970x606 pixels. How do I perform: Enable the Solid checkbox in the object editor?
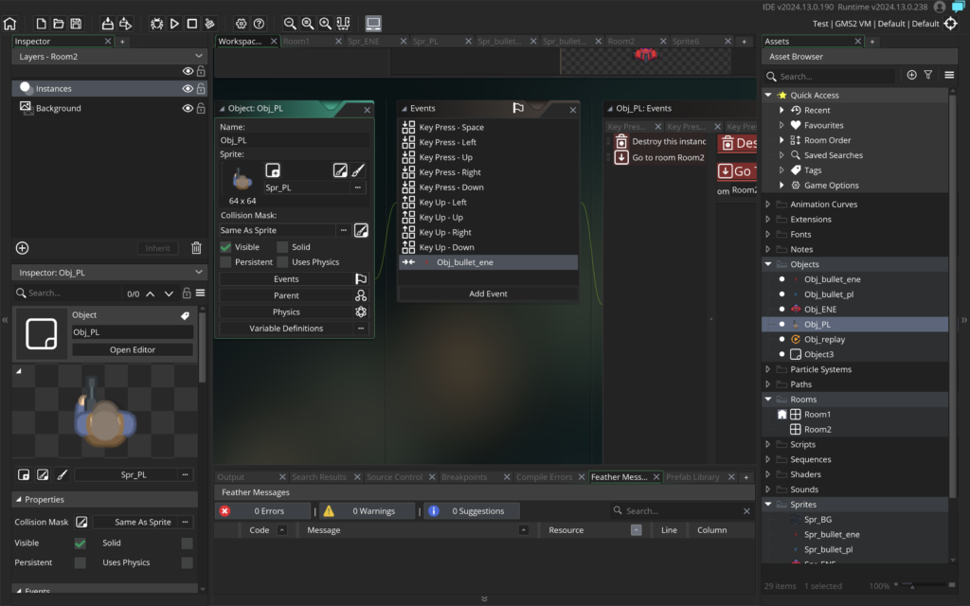click(282, 247)
